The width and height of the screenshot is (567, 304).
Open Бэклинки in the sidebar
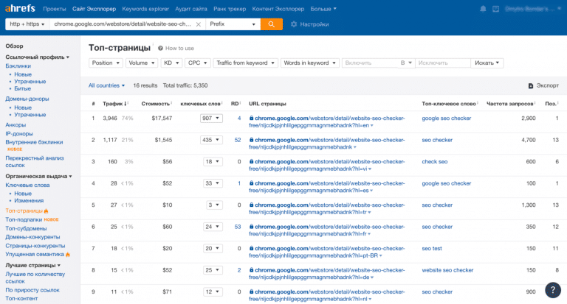tap(18, 66)
